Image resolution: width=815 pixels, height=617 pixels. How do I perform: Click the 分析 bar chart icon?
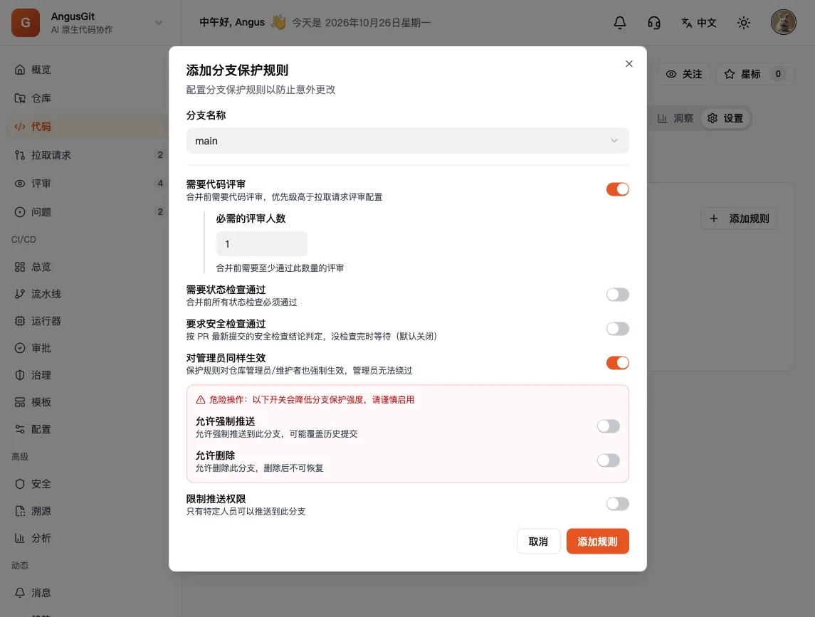pos(20,538)
